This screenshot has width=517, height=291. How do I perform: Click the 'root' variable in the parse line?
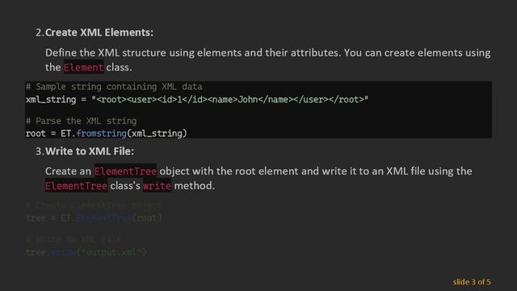(x=36, y=133)
